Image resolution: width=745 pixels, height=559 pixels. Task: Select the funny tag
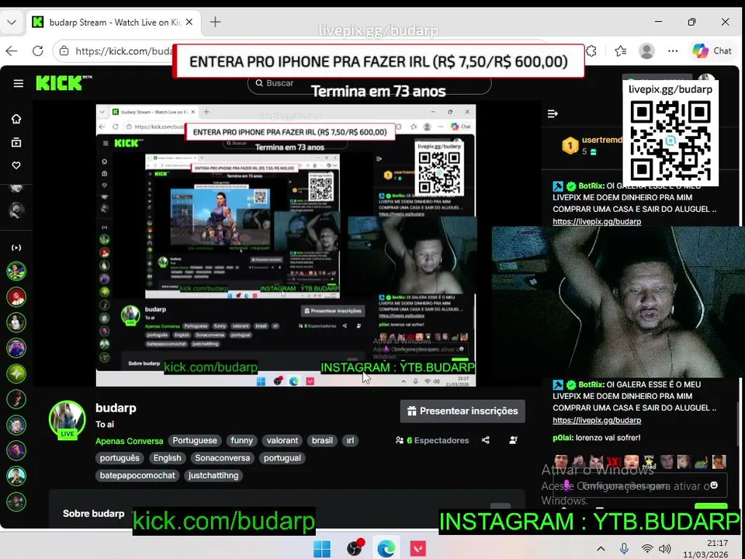pos(242,441)
